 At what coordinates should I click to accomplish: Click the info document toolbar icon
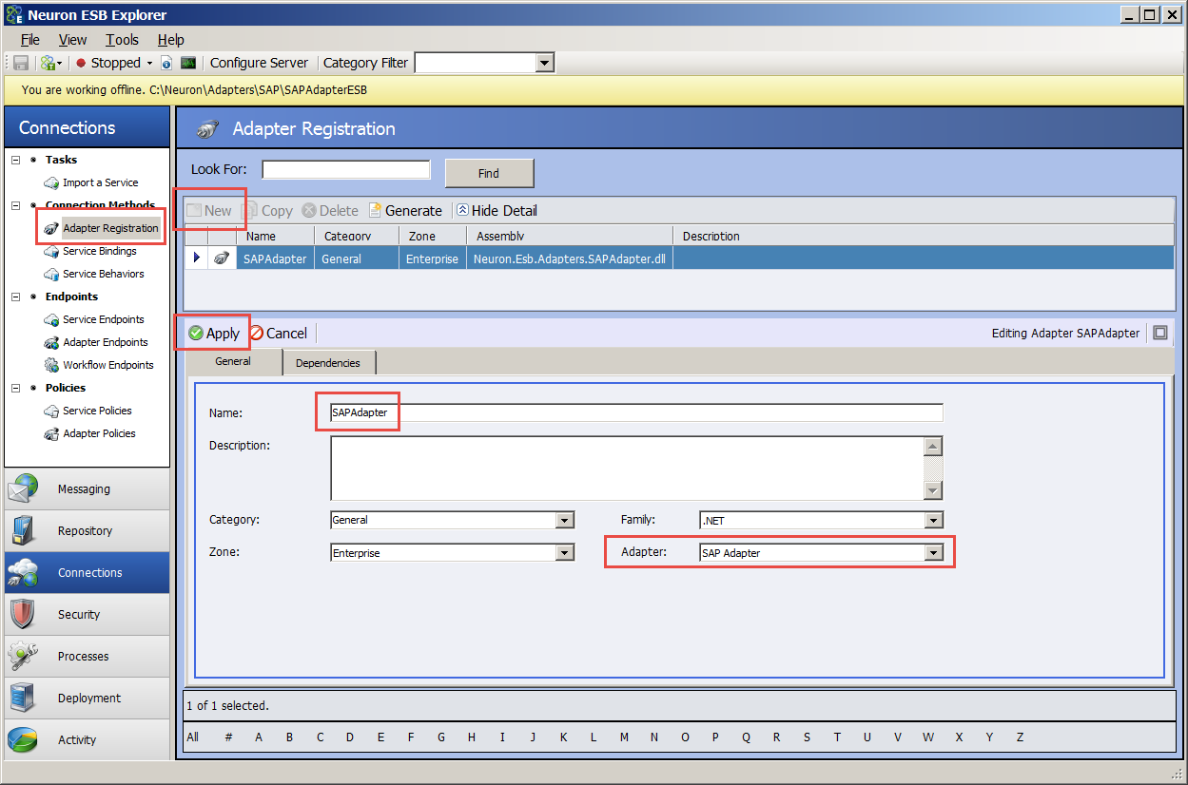pos(166,63)
